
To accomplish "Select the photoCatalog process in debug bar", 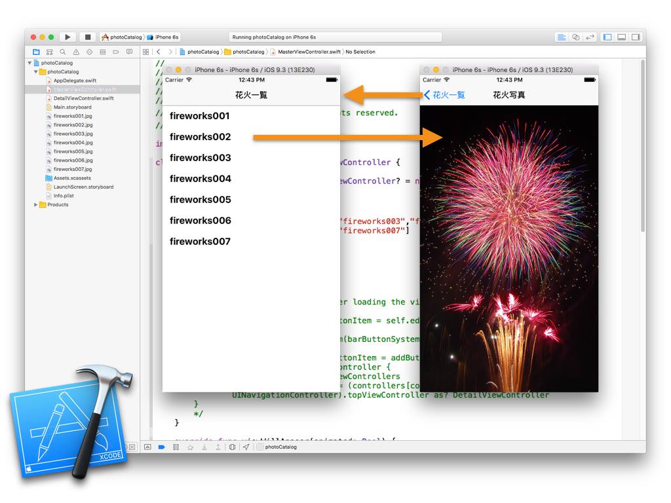I will 277,447.
